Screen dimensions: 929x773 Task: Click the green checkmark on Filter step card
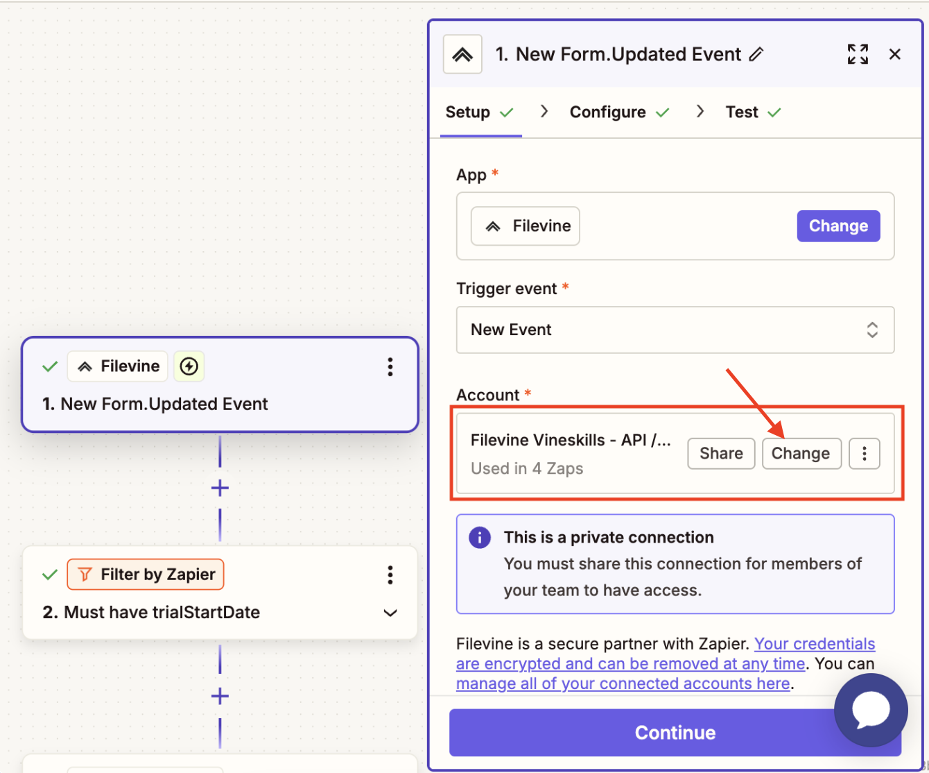[50, 575]
